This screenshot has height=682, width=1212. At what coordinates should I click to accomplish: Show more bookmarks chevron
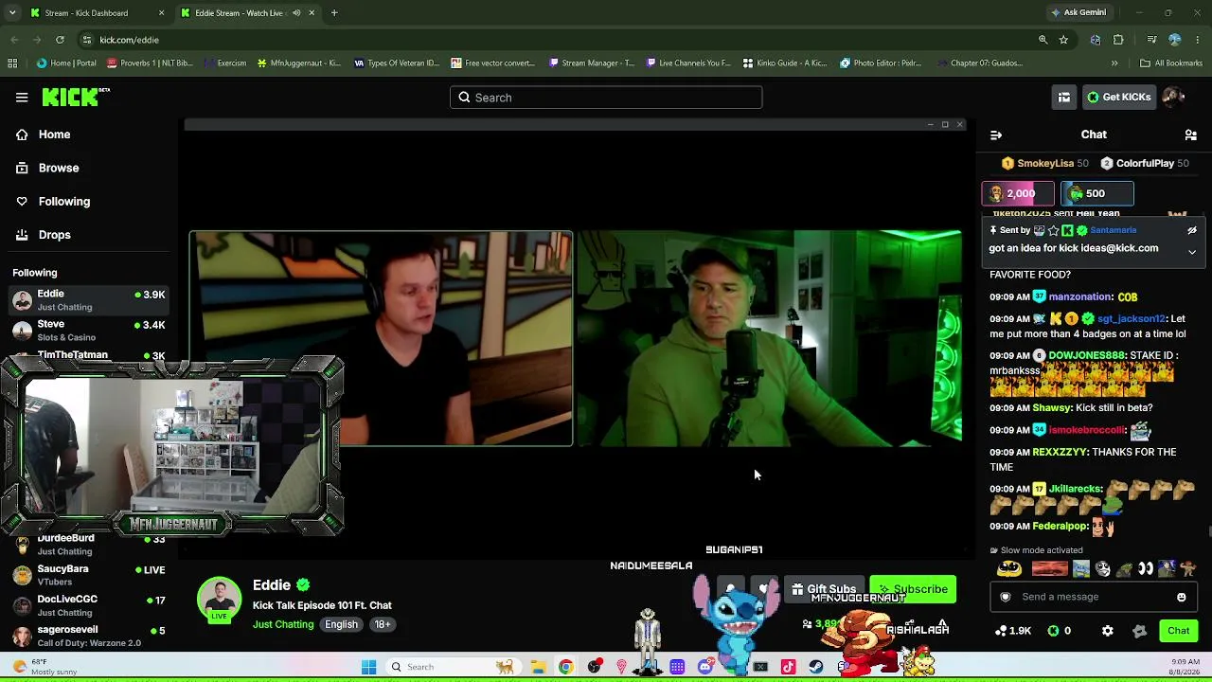click(x=1114, y=63)
